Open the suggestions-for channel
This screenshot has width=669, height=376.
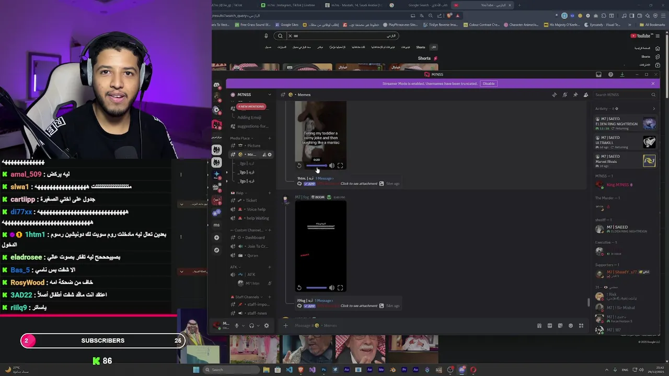(x=251, y=126)
